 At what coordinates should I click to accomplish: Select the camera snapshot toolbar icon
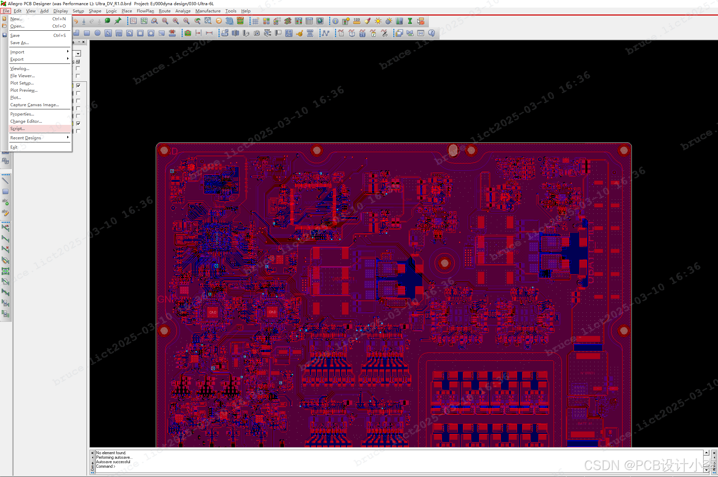pos(257,33)
